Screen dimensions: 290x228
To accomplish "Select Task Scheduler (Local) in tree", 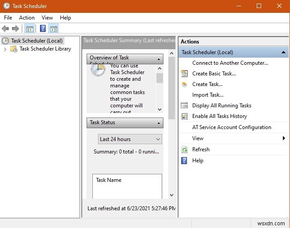I will [37, 41].
